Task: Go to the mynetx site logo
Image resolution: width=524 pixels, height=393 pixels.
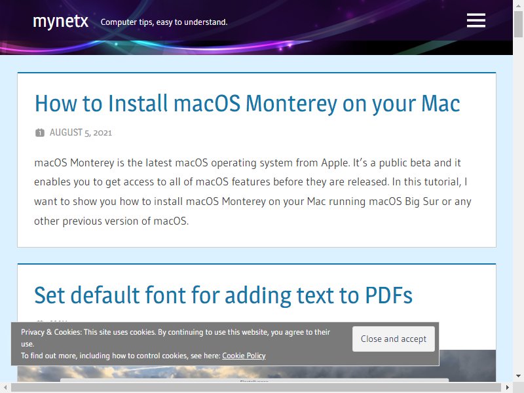Action: coord(60,22)
